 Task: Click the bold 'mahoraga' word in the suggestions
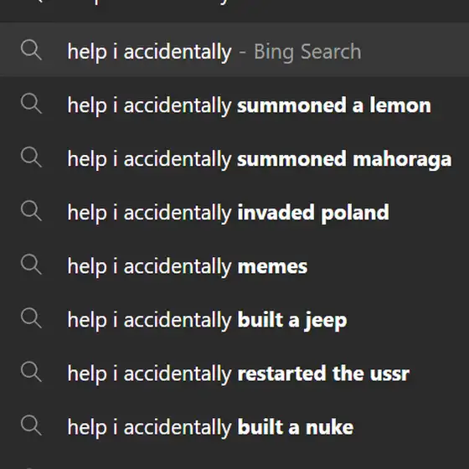point(402,160)
